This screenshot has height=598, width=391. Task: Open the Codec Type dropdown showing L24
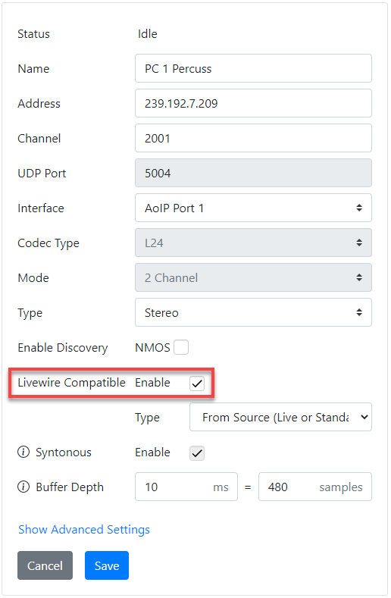pyautogui.click(x=253, y=243)
